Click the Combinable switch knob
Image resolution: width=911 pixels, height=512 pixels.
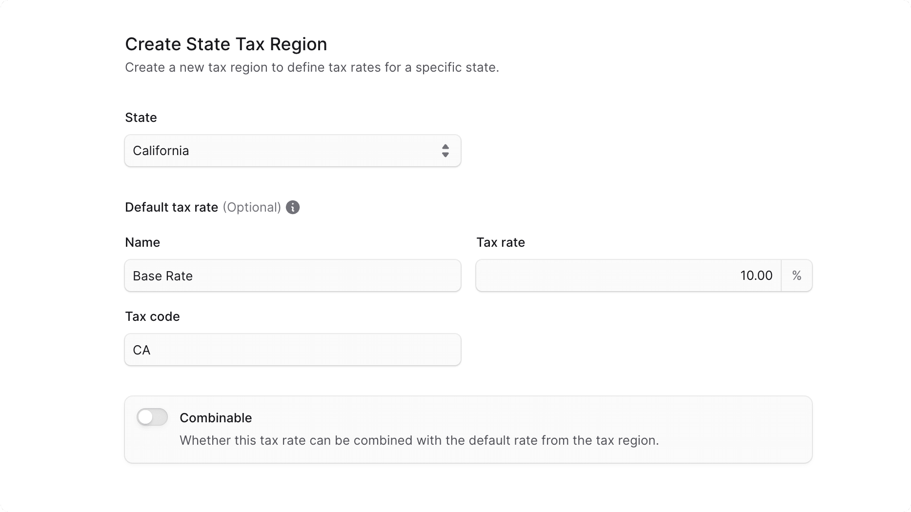[x=145, y=417]
